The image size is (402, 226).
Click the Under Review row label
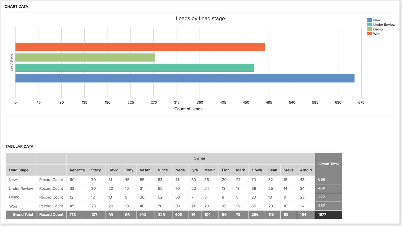(x=21, y=189)
